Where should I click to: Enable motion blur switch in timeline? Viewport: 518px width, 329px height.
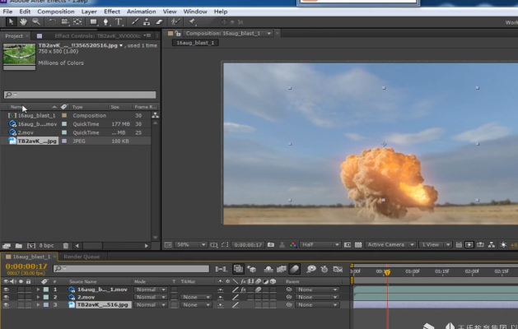point(295,269)
